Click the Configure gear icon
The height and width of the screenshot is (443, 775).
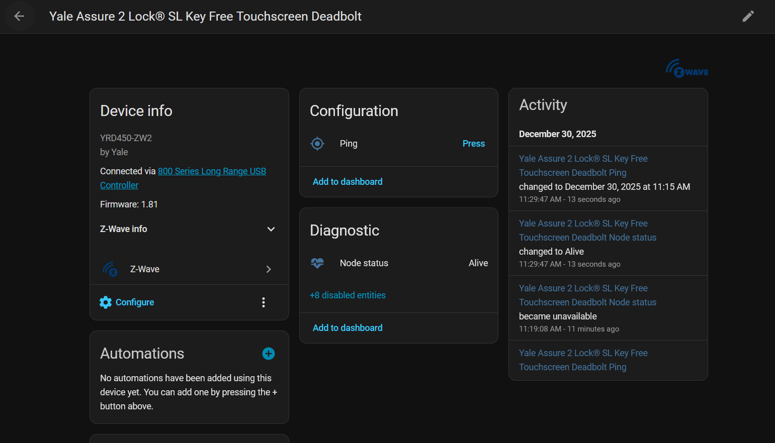[x=106, y=302]
